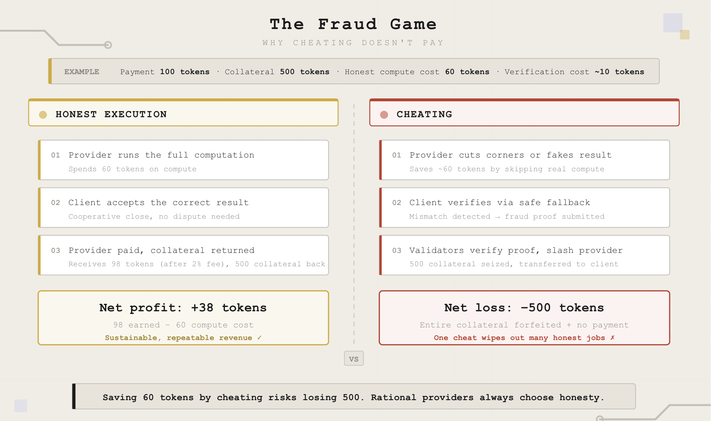Click the Net profit +38 tokens box
This screenshot has width=711, height=421.
[x=183, y=318]
